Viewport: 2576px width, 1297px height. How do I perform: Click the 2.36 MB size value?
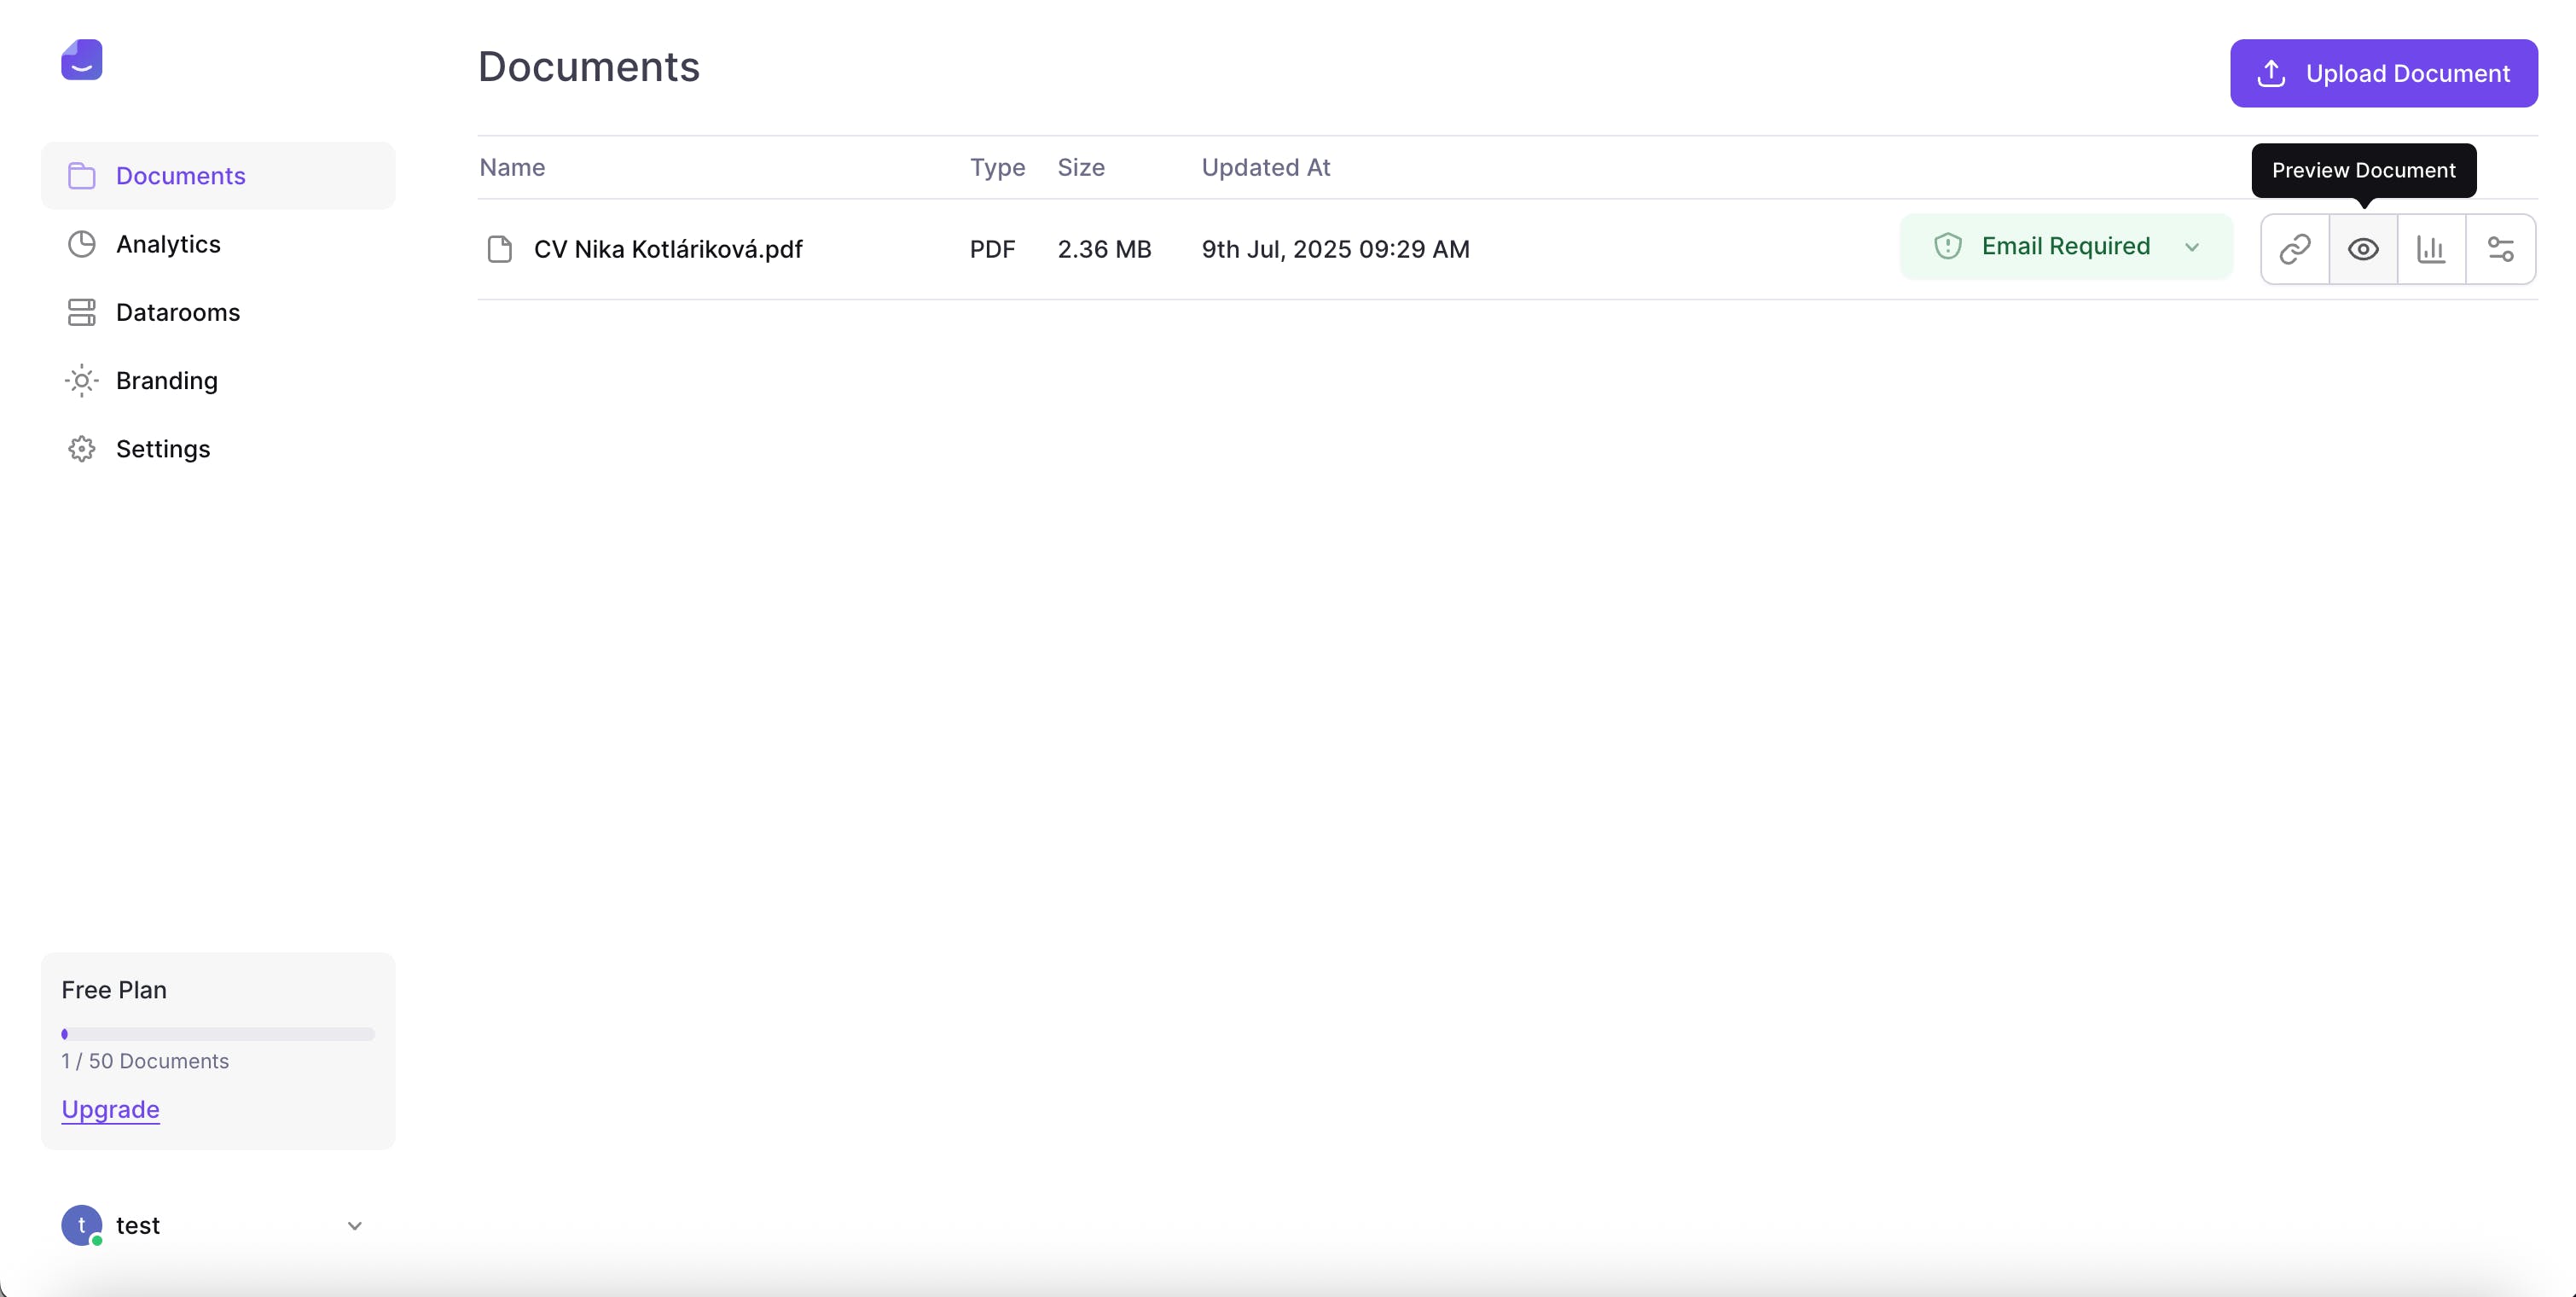coord(1104,249)
